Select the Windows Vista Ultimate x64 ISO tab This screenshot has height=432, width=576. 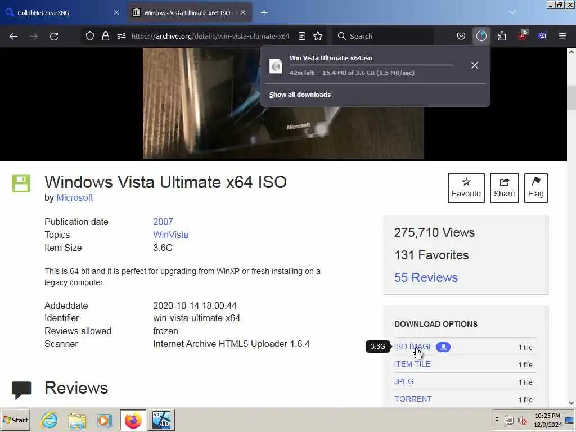[190, 13]
